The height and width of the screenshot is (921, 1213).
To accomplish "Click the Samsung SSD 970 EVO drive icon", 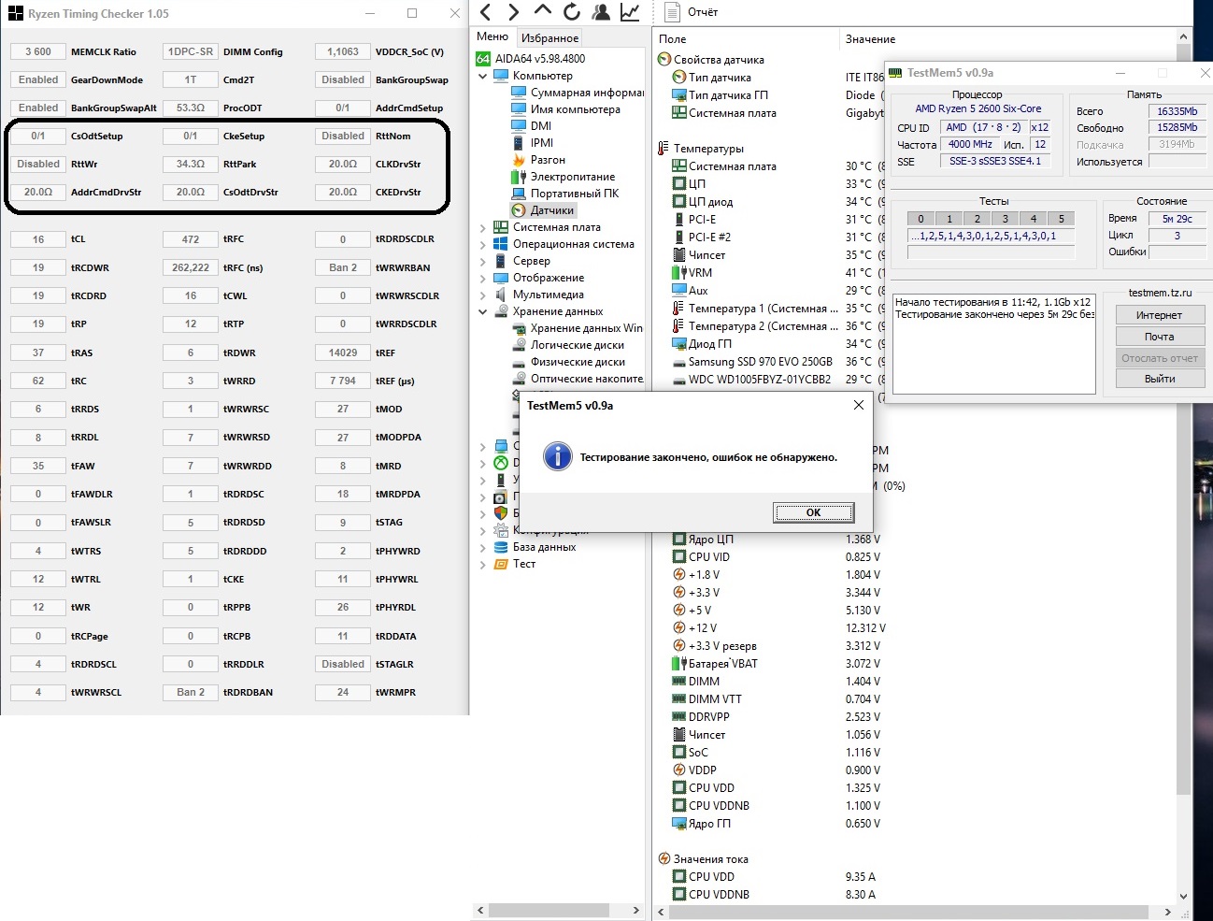I will pyautogui.click(x=679, y=362).
